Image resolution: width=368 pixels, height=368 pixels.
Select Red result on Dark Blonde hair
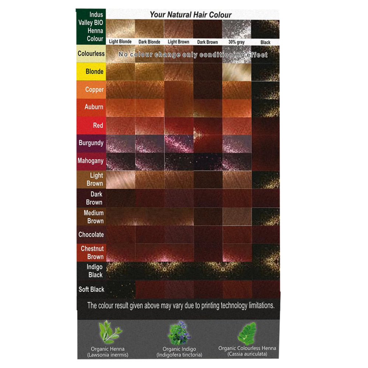[149, 125]
